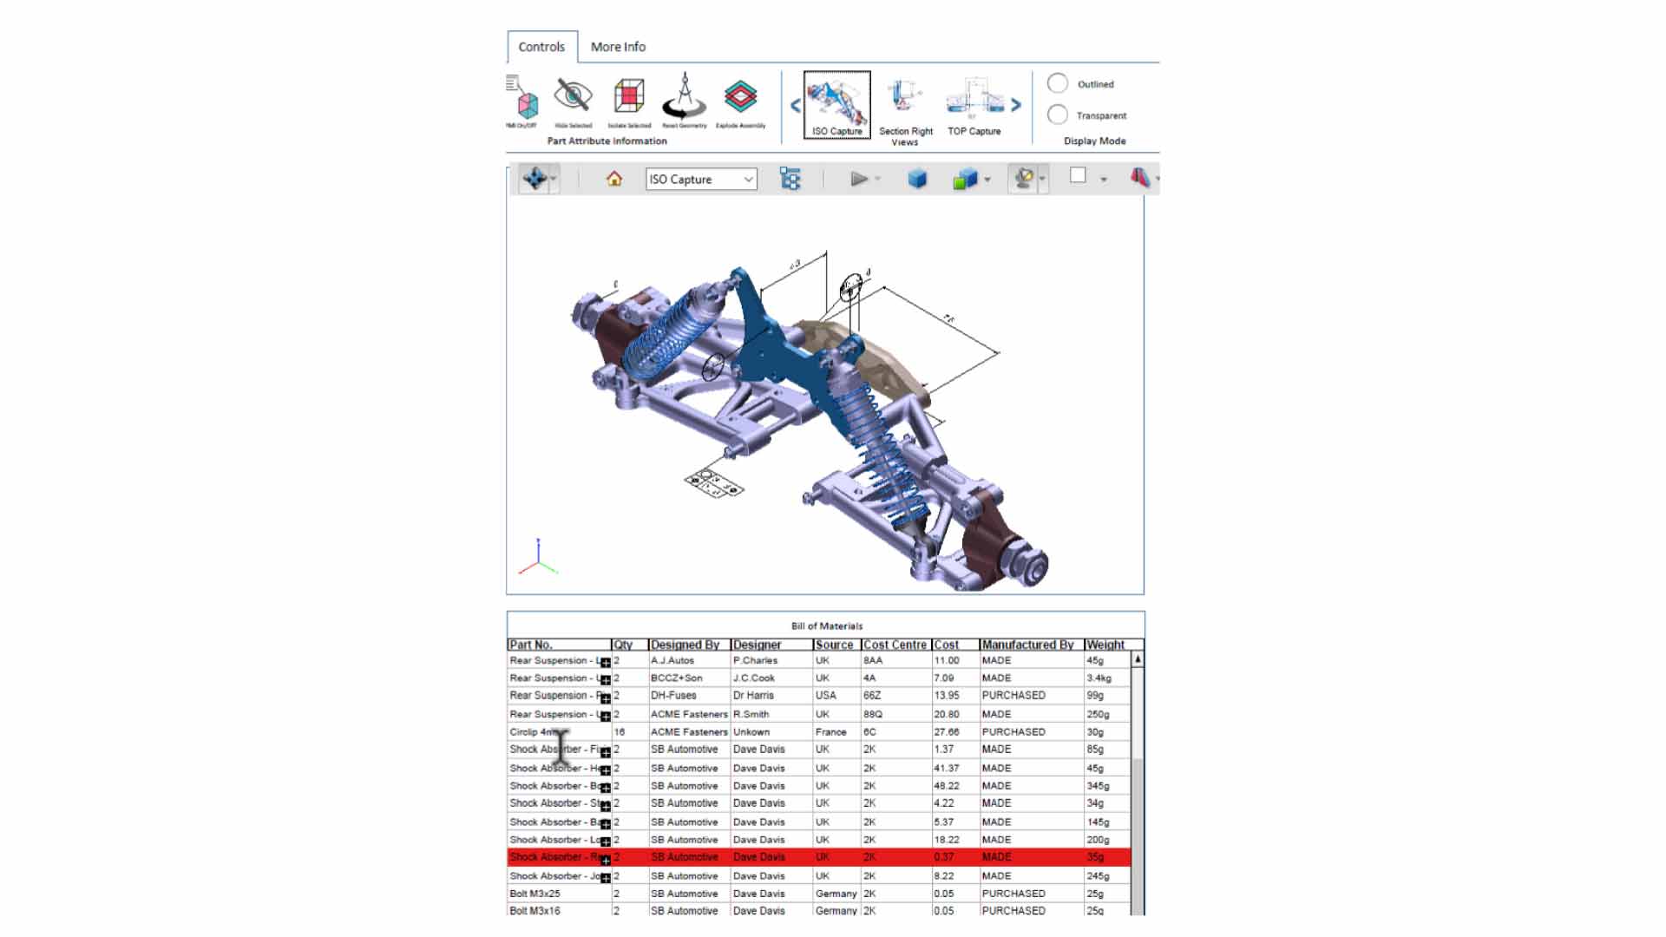
Task: Click the Home view icon
Action: (613, 179)
